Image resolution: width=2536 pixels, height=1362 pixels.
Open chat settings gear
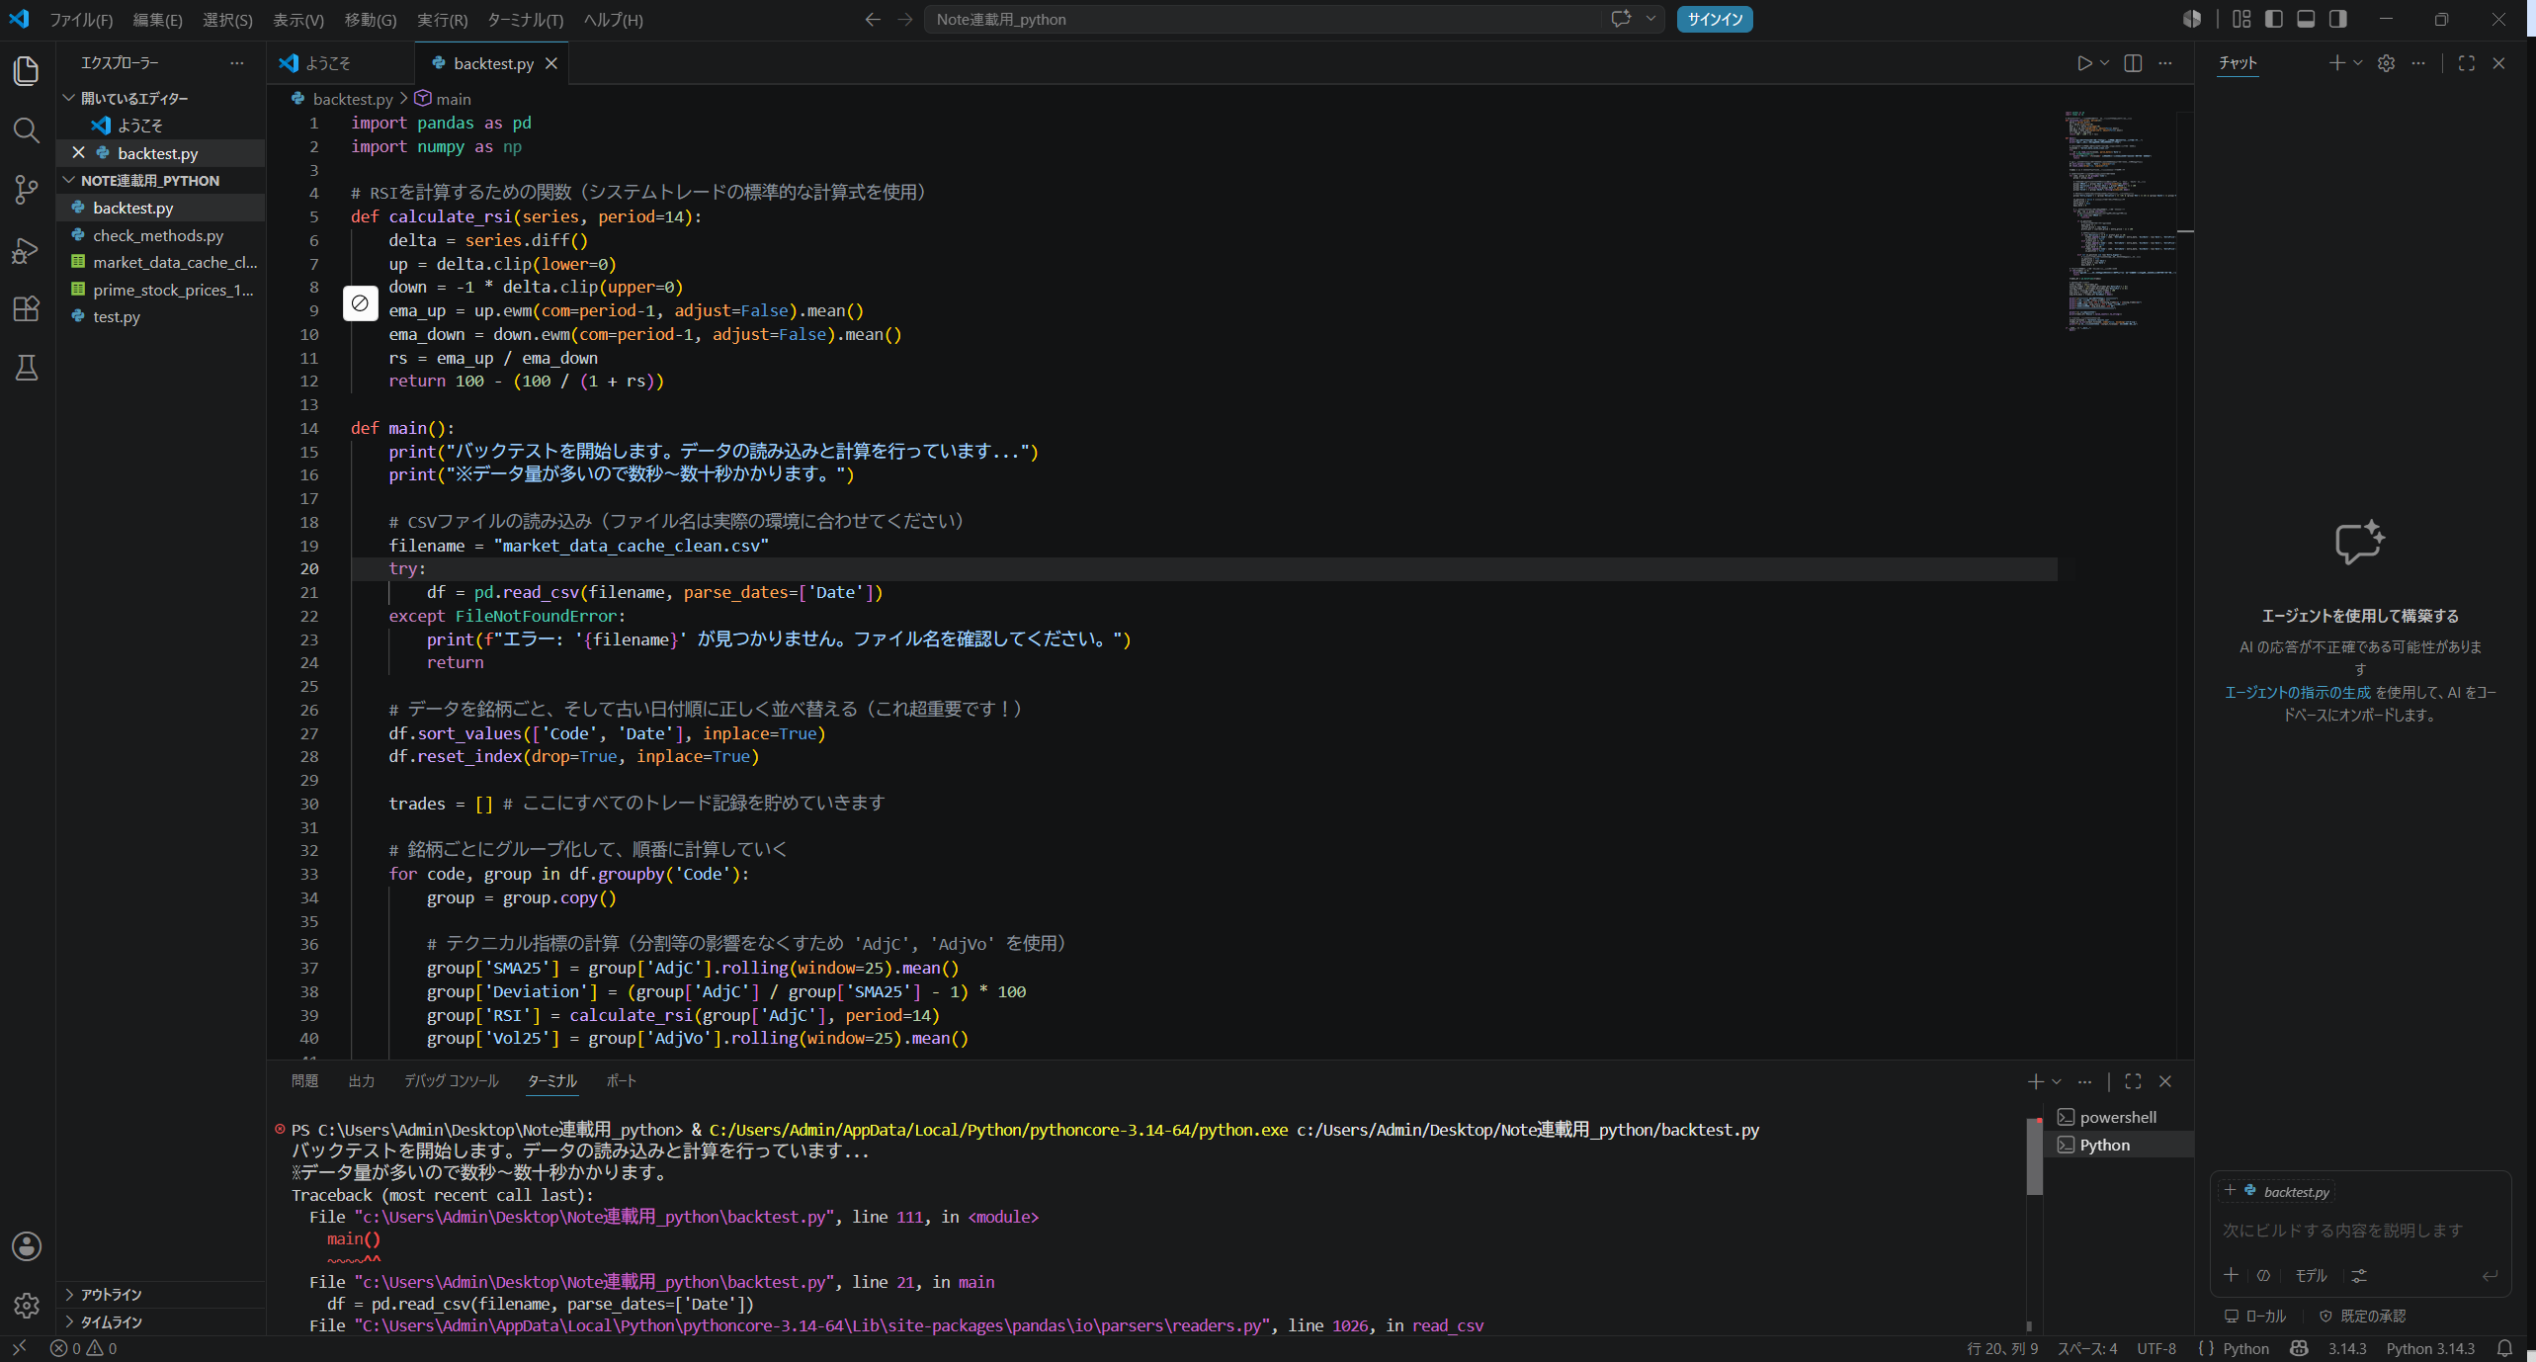point(2386,63)
